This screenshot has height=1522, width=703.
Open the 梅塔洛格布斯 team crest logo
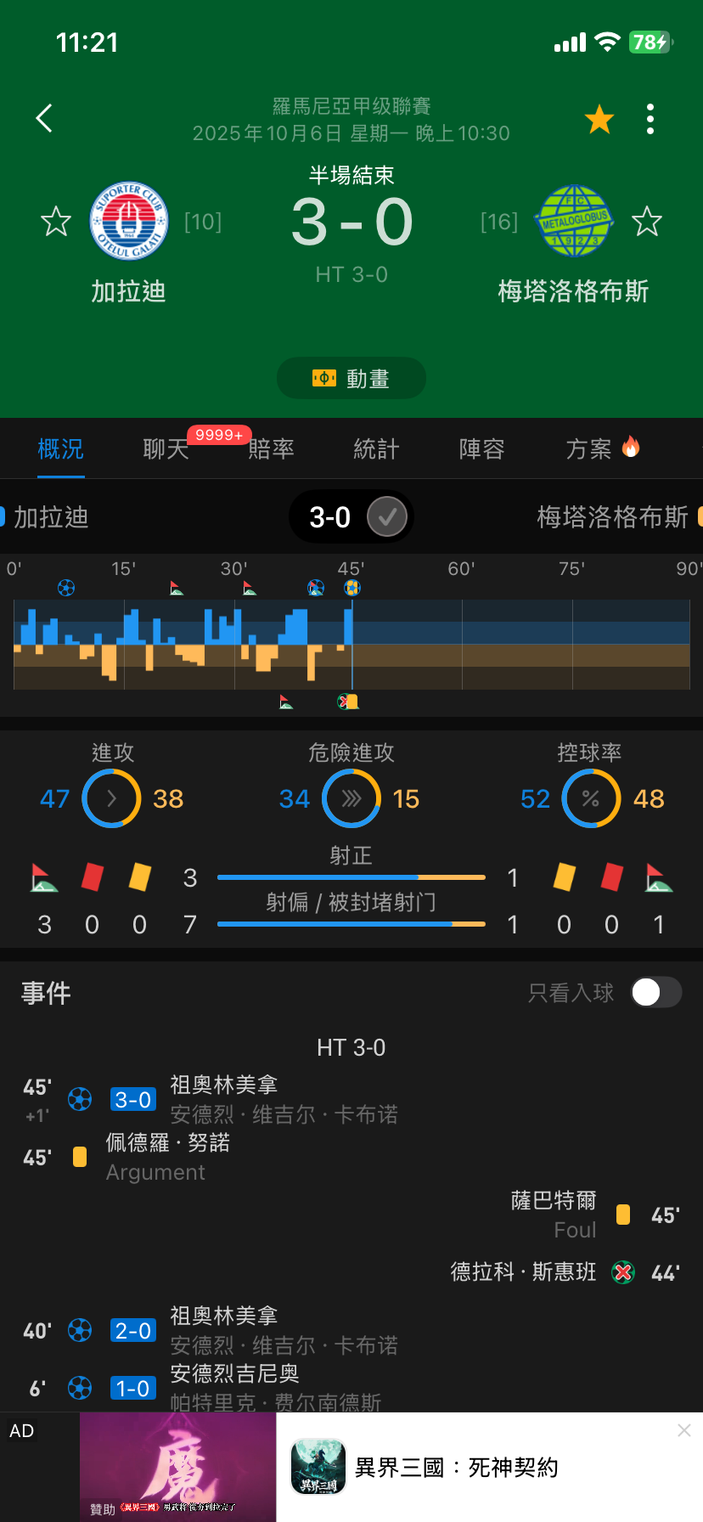574,222
